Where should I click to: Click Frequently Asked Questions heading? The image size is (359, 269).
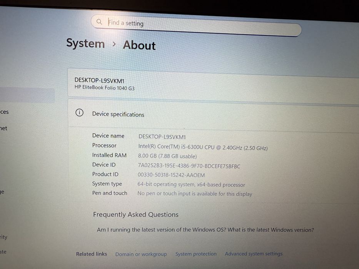tap(135, 214)
